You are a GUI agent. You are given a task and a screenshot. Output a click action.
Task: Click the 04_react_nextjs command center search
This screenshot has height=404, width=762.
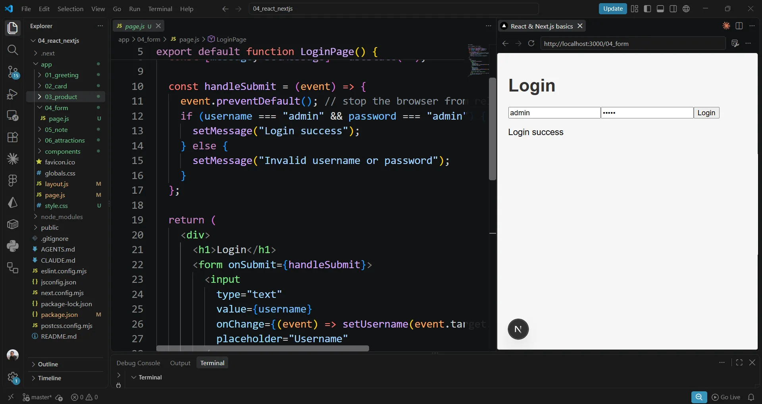pyautogui.click(x=394, y=9)
